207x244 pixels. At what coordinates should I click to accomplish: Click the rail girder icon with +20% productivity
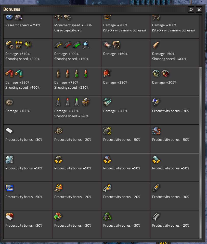tap(156, 217)
